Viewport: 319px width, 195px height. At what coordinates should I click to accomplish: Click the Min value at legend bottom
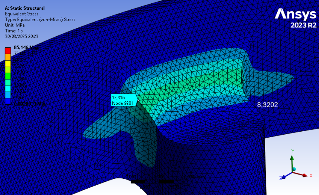pyautogui.click(x=30, y=104)
